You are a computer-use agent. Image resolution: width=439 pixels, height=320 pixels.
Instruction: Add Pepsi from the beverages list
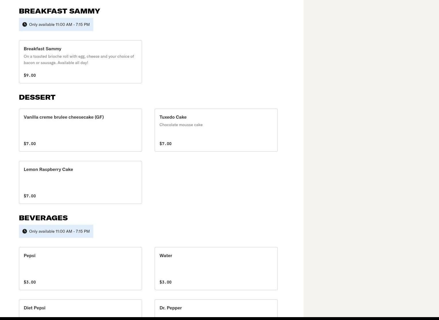click(x=80, y=269)
